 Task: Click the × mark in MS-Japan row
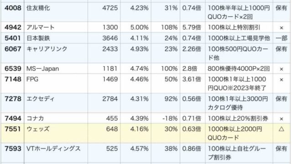coord(282,69)
